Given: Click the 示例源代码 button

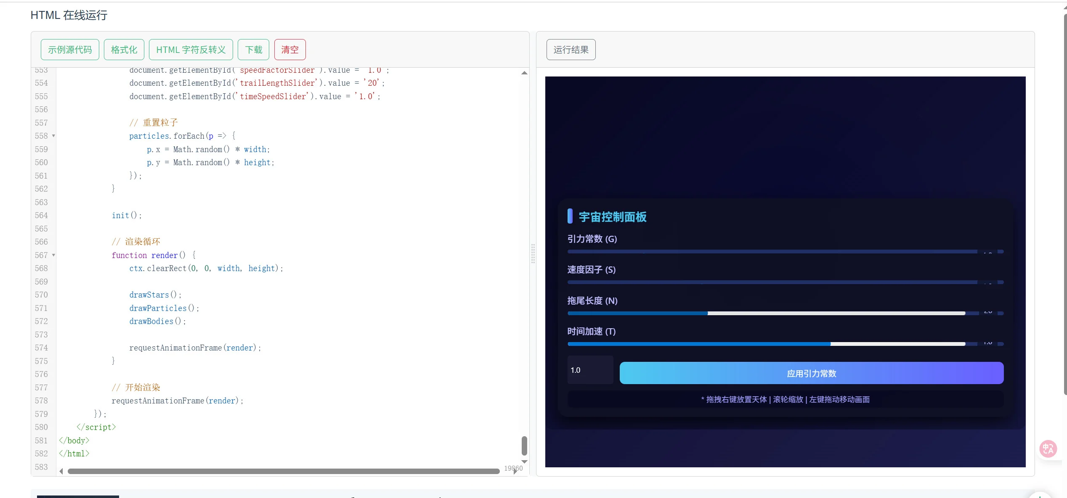Looking at the screenshot, I should [70, 50].
